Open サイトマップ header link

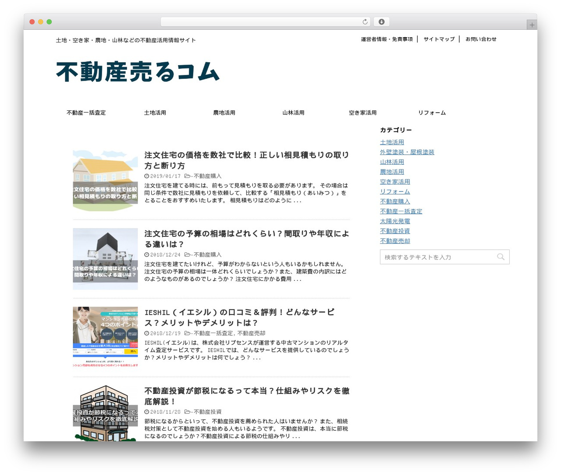(439, 39)
